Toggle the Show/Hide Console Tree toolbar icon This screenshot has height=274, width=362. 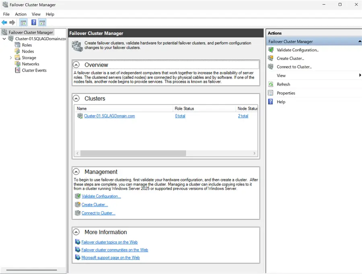pyautogui.click(x=23, y=23)
